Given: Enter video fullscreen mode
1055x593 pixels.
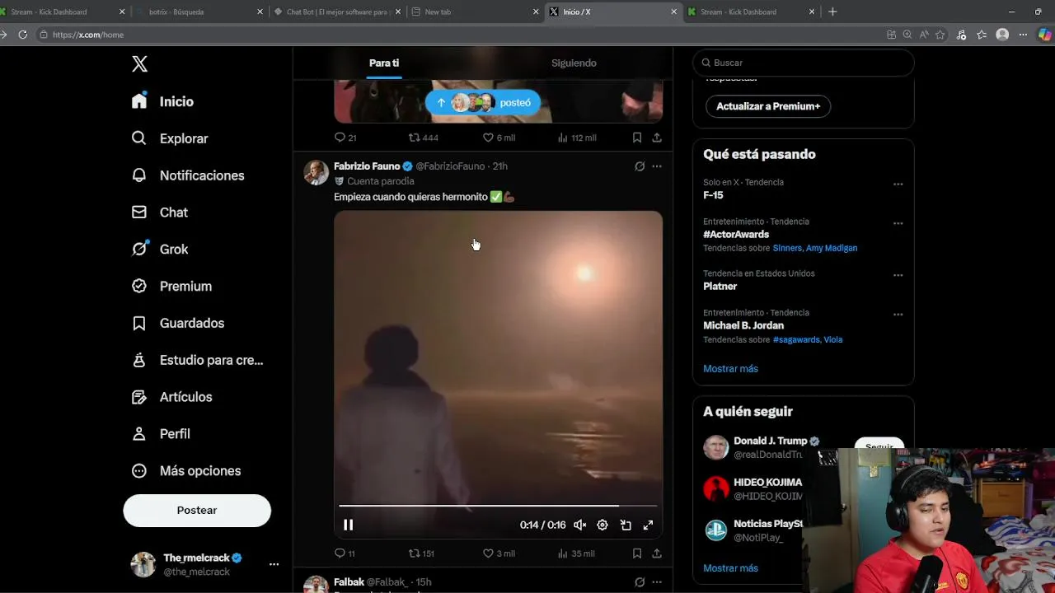Looking at the screenshot, I should click(x=648, y=525).
